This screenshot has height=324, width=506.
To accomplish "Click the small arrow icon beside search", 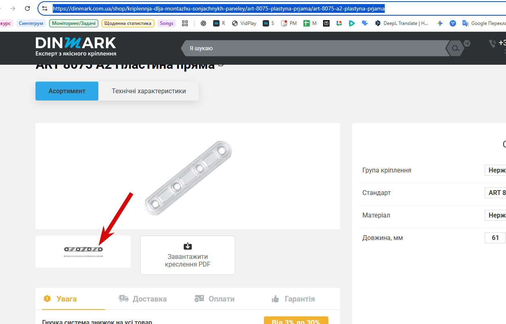I will (x=467, y=43).
